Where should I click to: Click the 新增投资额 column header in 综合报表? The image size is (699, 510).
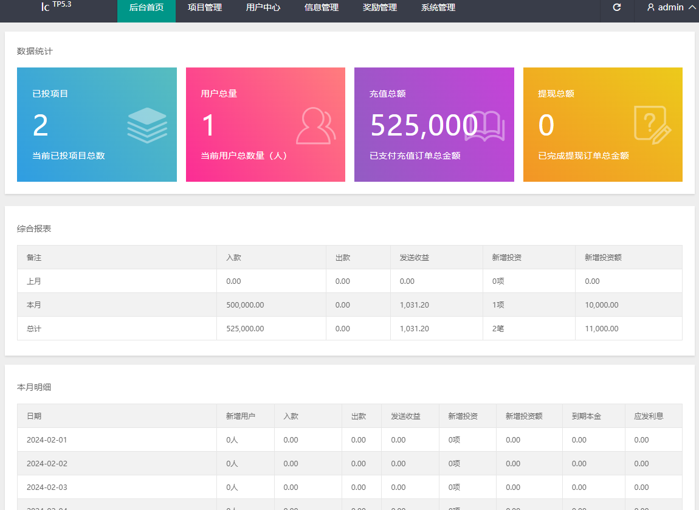click(603, 258)
